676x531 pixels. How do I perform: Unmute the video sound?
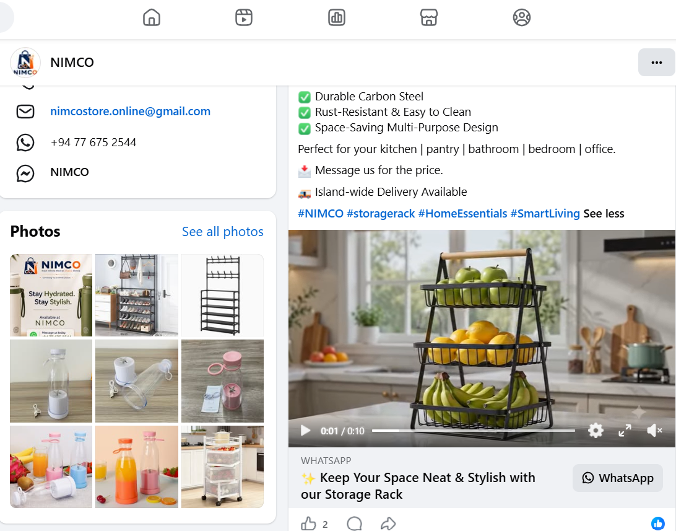(x=654, y=431)
